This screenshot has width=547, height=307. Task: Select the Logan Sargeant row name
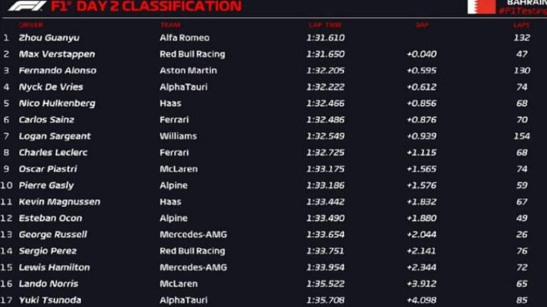(55, 136)
